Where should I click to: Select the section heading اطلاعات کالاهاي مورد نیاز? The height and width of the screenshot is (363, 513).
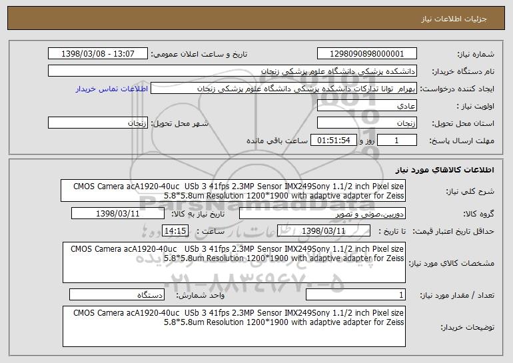(x=444, y=170)
